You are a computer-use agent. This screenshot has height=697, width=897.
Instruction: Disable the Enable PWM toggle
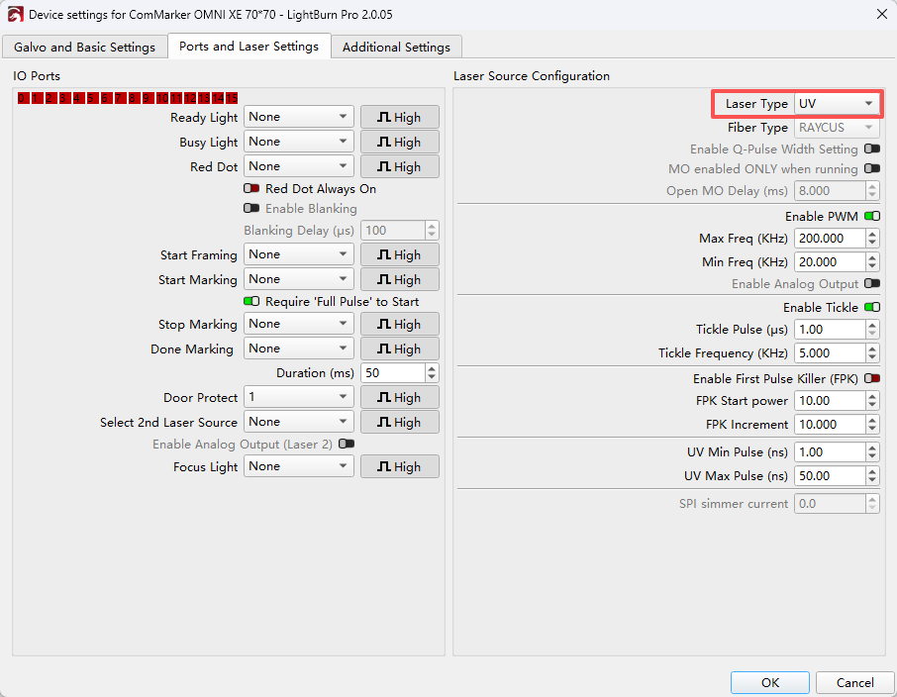[x=871, y=216]
